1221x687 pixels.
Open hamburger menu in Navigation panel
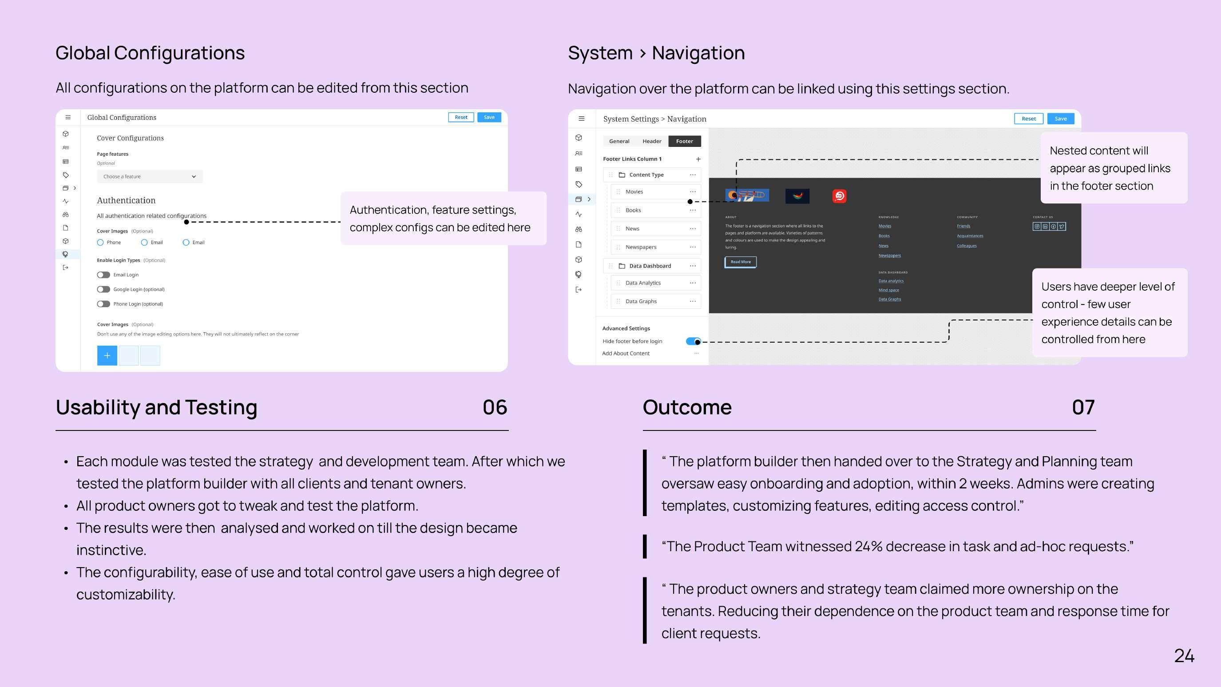pyautogui.click(x=582, y=118)
